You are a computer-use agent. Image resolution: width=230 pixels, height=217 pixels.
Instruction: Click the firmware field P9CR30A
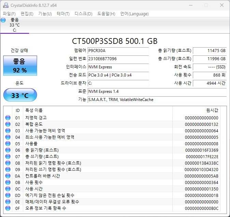[118, 51]
